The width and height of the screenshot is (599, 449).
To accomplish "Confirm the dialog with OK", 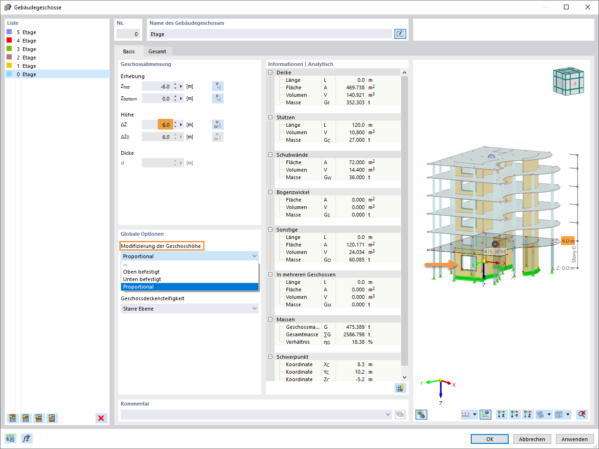I will point(489,439).
